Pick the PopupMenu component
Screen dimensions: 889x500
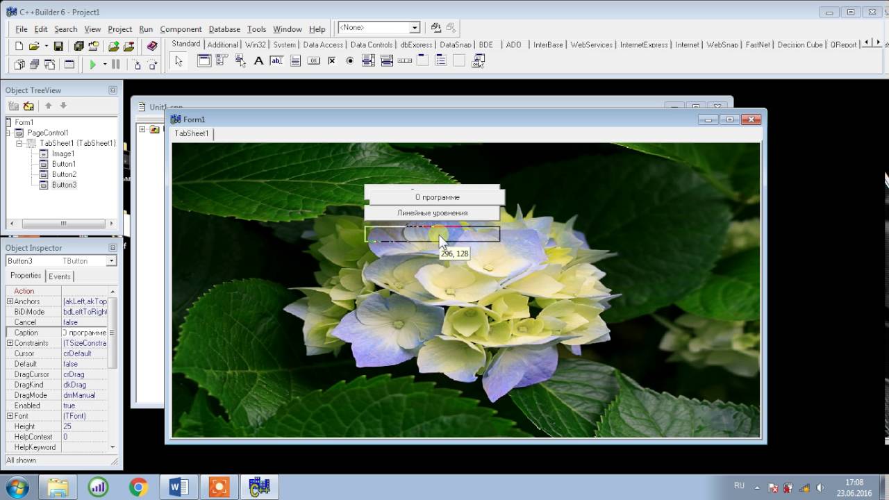240,61
